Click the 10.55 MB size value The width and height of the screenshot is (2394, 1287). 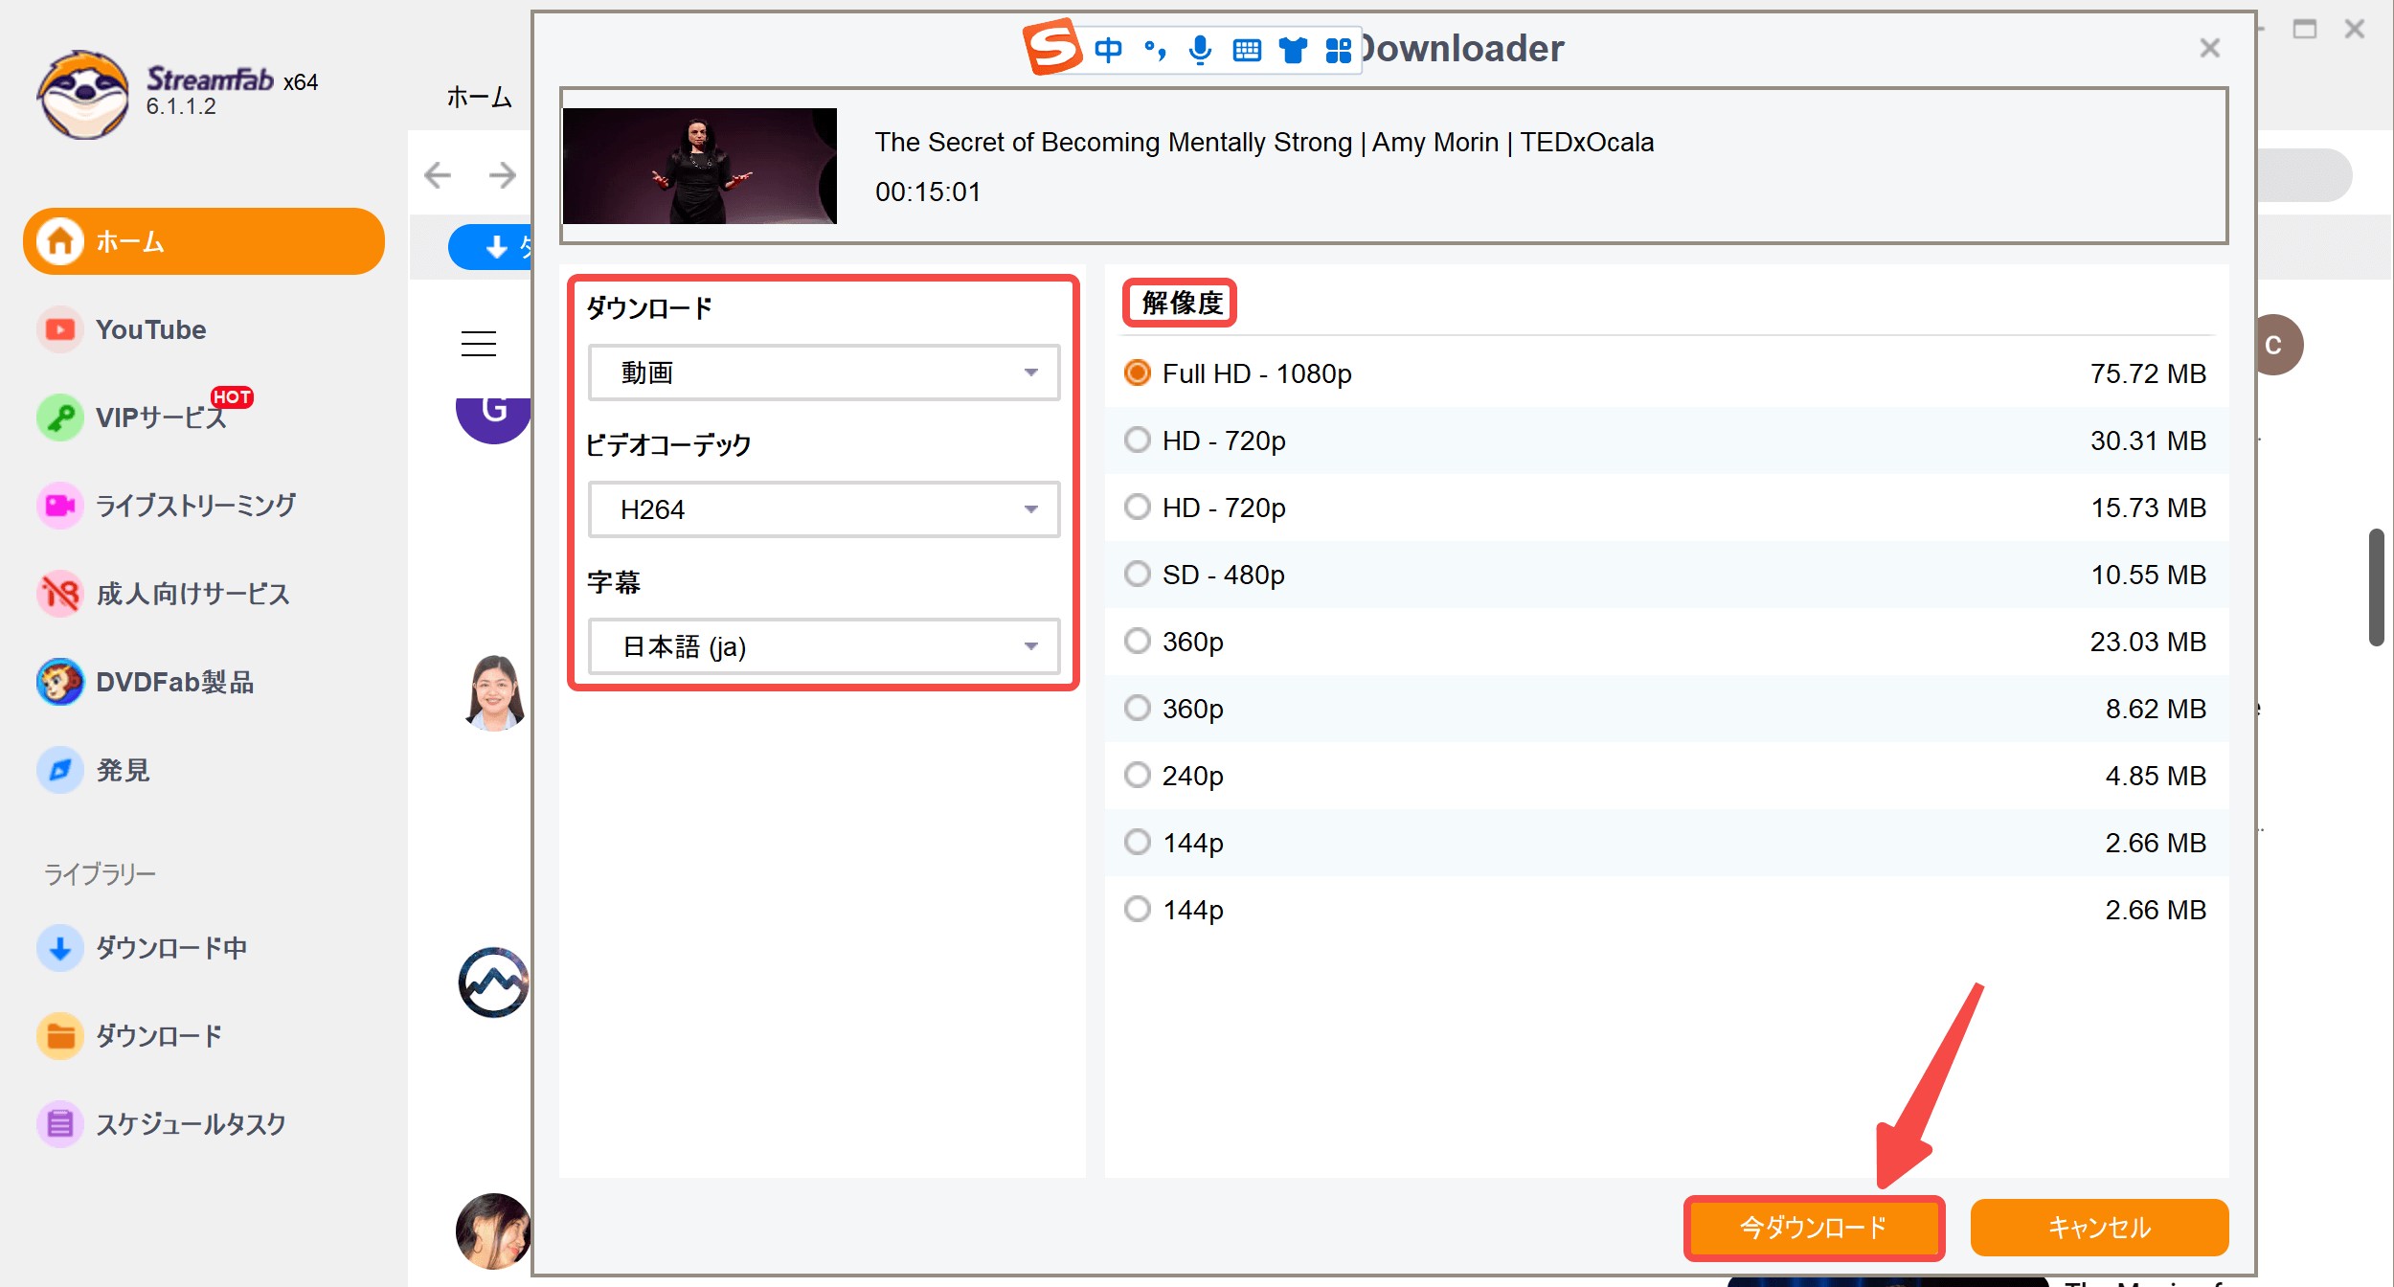[2148, 575]
